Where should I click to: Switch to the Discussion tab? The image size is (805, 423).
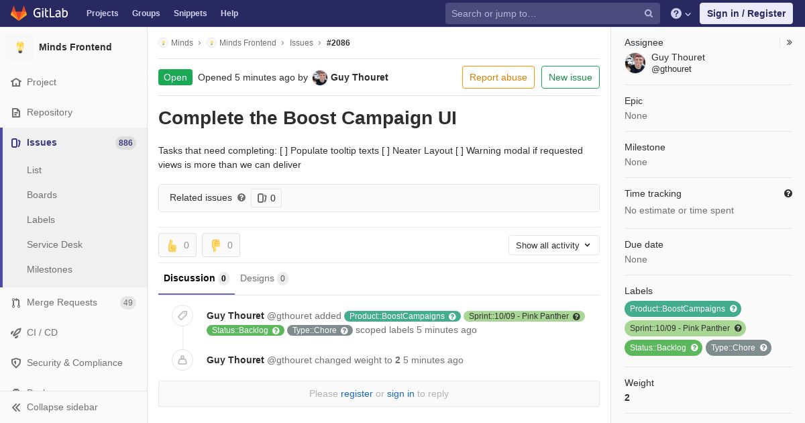pos(197,278)
